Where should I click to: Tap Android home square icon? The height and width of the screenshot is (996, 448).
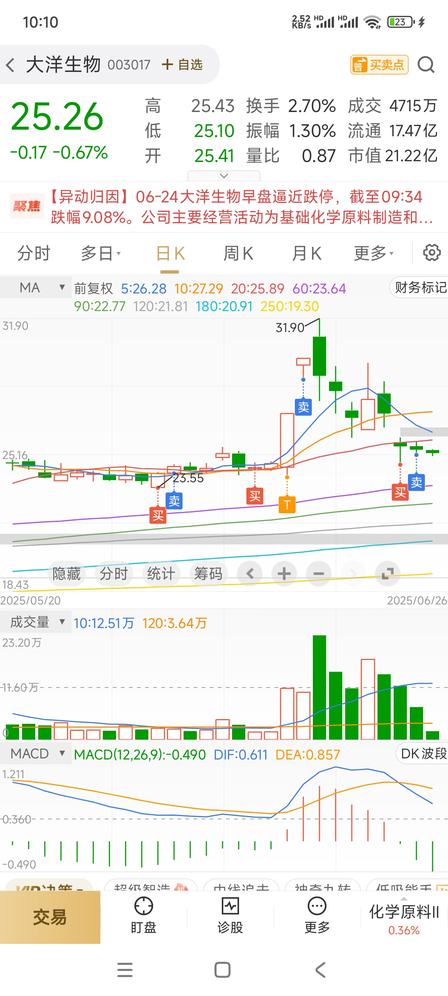coord(222,970)
